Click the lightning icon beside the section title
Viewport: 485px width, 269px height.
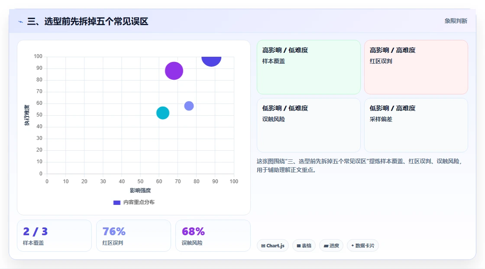coord(21,22)
